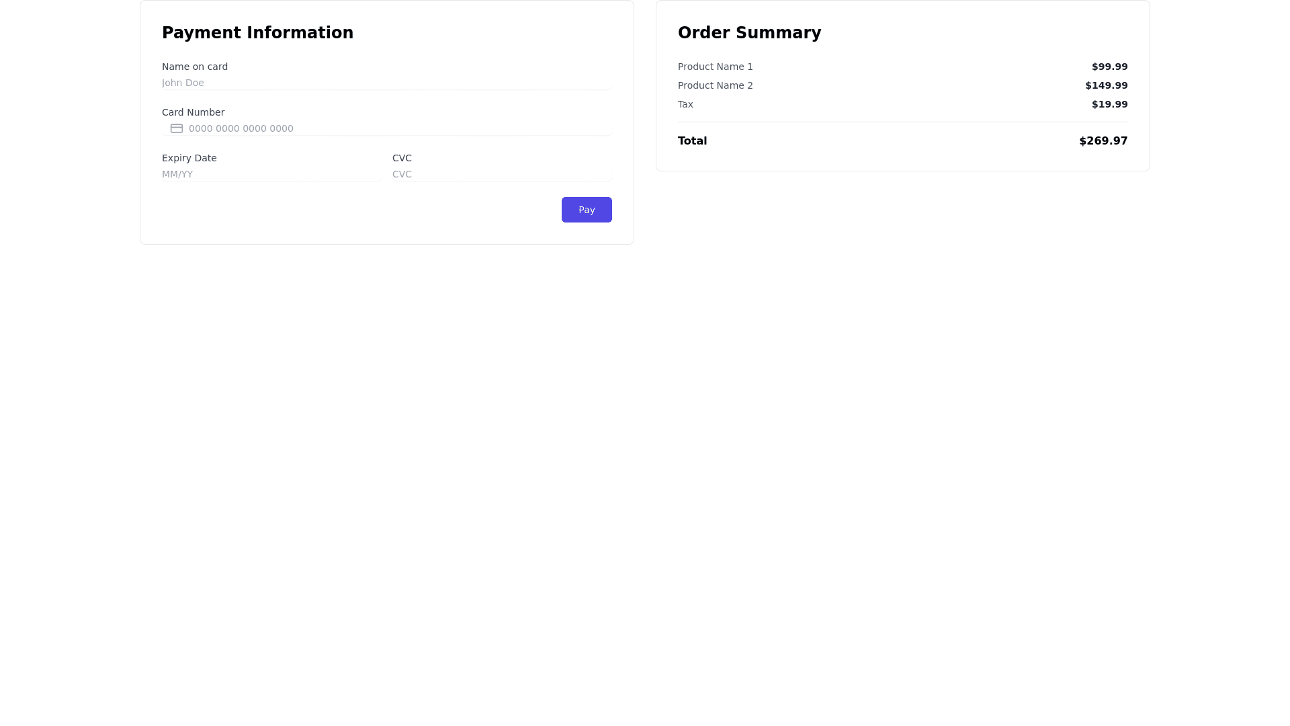Image resolution: width=1290 pixels, height=726 pixels.
Task: Select the Product Name 1 row
Action: click(x=716, y=67)
